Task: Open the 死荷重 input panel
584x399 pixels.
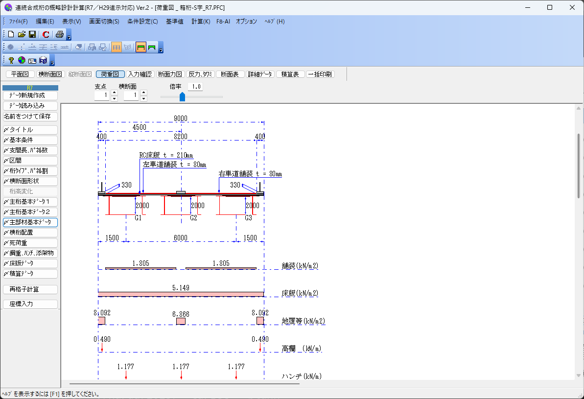Action: pos(30,243)
